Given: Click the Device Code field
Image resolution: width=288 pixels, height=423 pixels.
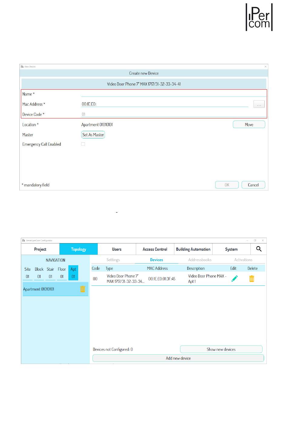Looking at the screenshot, I should pos(174,114).
